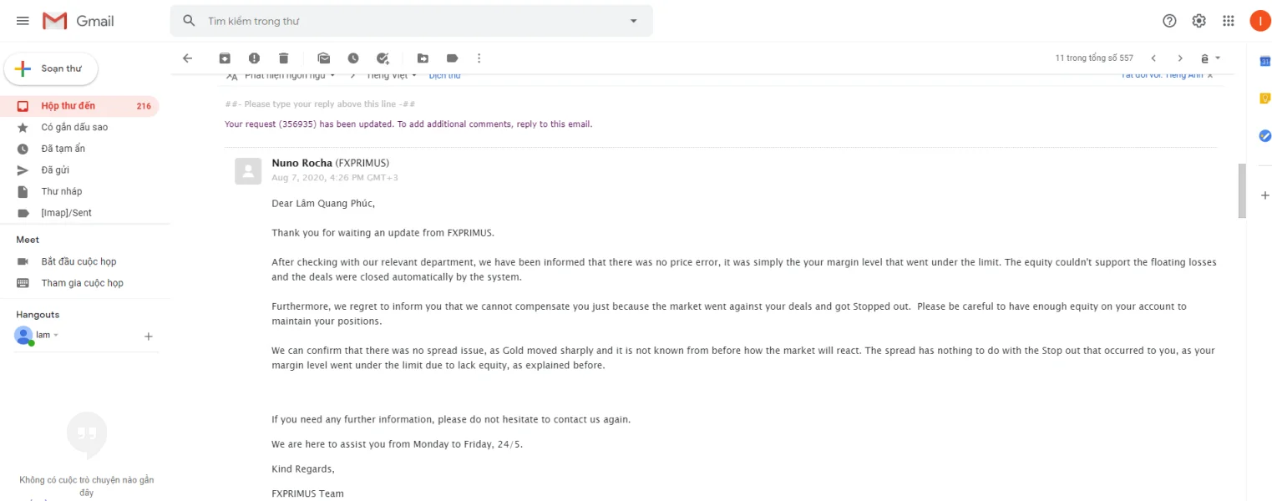Open the Move to folder icon

pyautogui.click(x=423, y=58)
